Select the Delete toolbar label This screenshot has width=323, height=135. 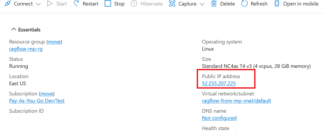[x=228, y=4]
